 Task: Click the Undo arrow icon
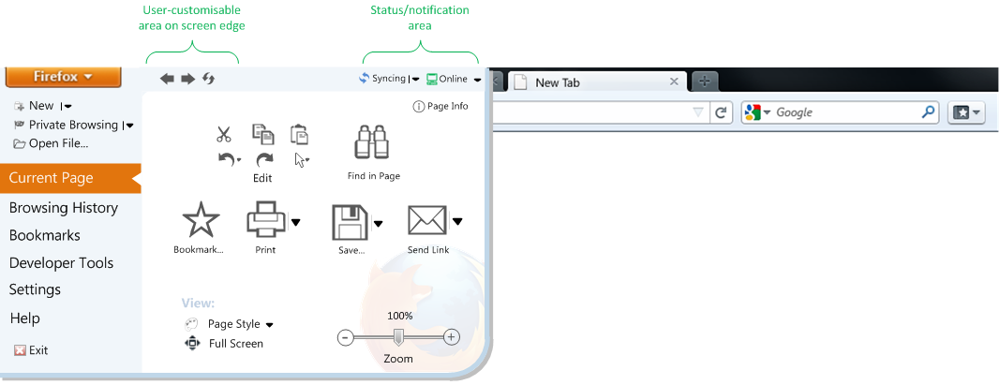coord(227,160)
